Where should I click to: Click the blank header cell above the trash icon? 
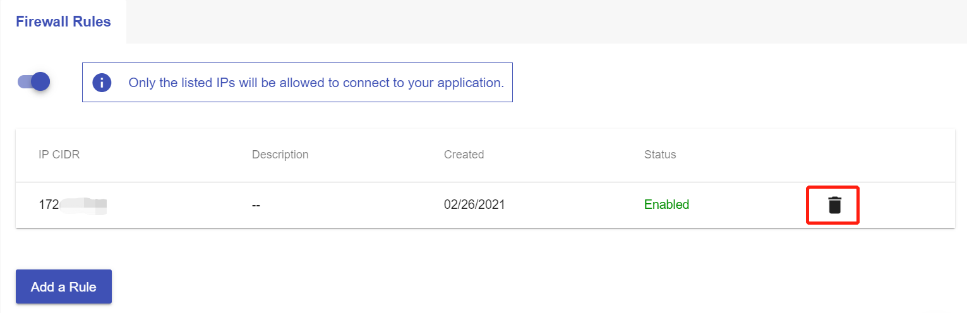834,155
